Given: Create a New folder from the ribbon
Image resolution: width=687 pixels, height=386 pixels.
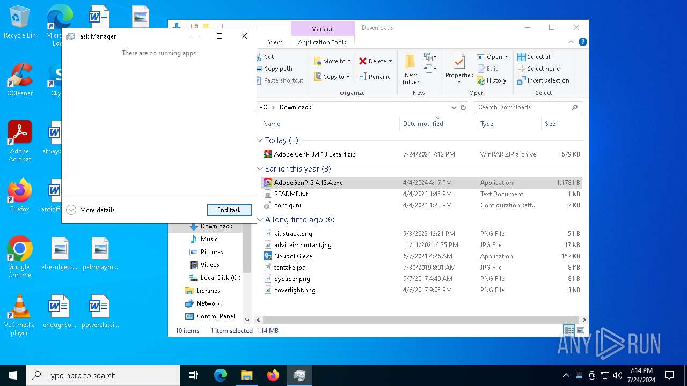Looking at the screenshot, I should click(x=411, y=69).
